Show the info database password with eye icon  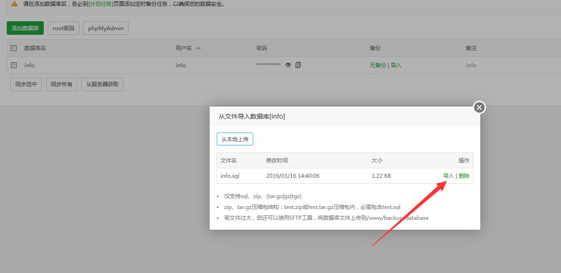pyautogui.click(x=288, y=65)
